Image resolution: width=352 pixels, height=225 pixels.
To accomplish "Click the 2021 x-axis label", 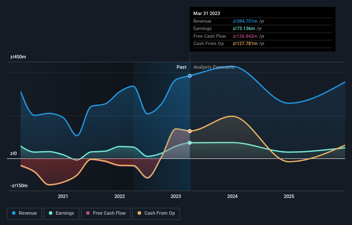I will point(63,196).
